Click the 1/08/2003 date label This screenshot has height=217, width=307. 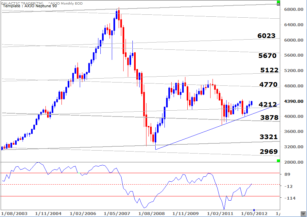(14, 213)
